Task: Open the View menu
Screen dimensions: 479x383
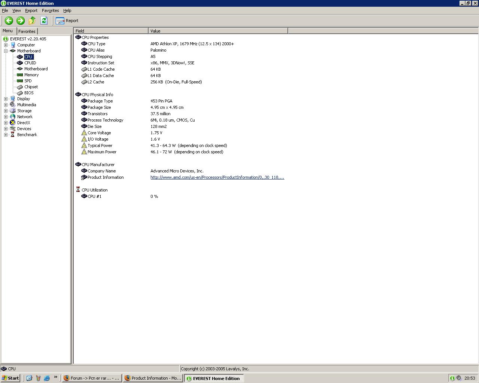Action: click(16, 10)
